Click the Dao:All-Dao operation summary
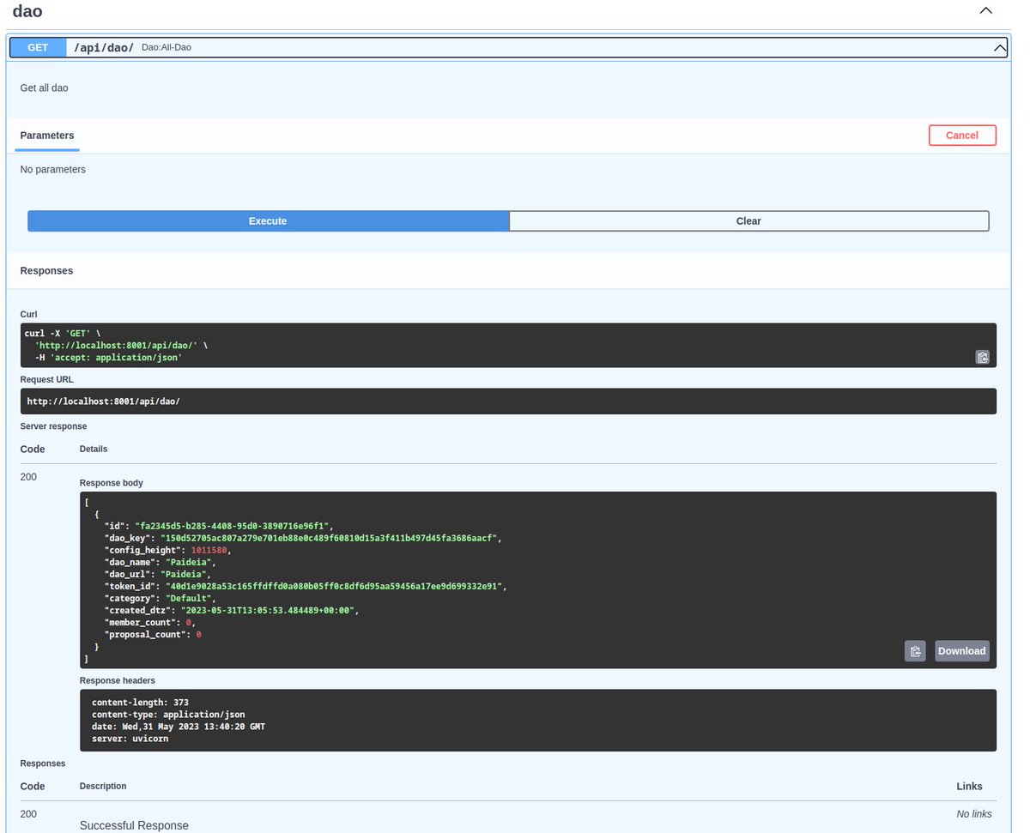This screenshot has height=833, width=1030. pos(167,48)
